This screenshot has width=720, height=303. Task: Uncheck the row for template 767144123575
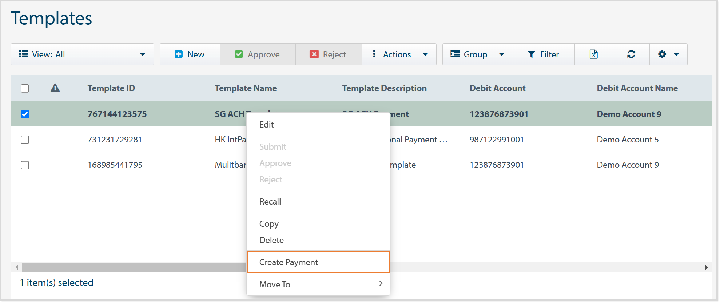point(25,114)
